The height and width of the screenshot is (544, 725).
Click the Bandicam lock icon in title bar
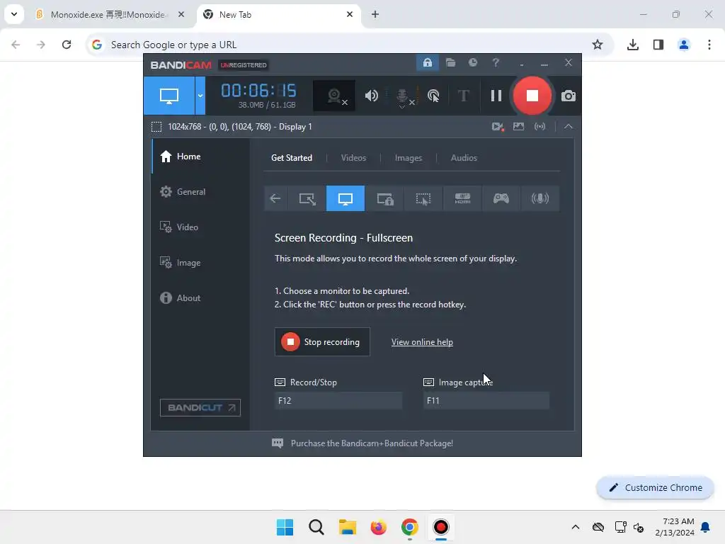tap(427, 62)
